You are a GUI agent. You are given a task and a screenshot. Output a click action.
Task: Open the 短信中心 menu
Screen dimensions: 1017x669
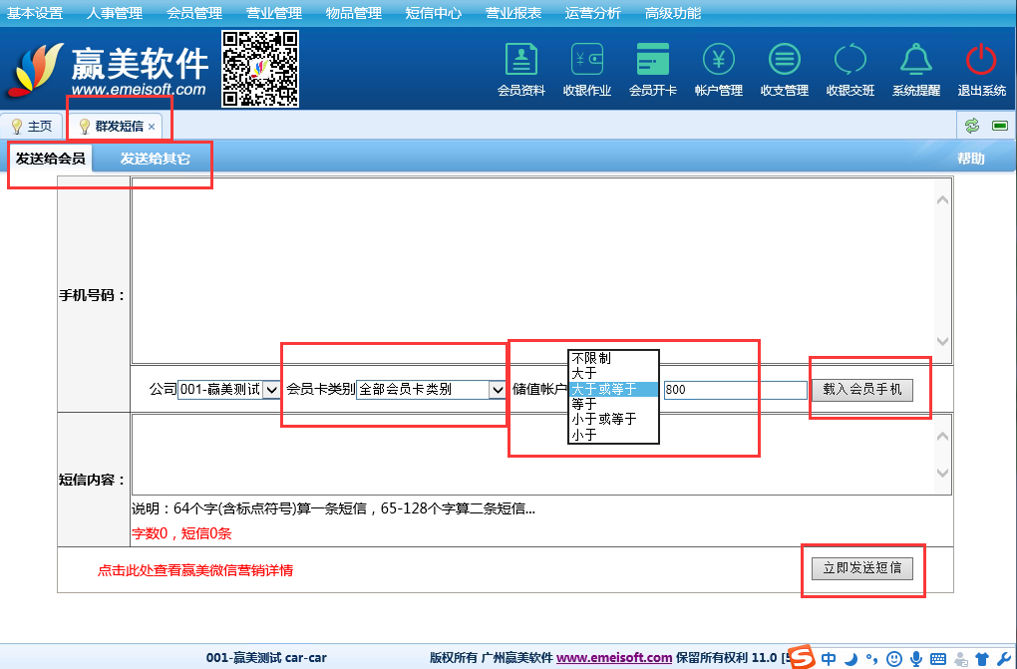(x=433, y=13)
